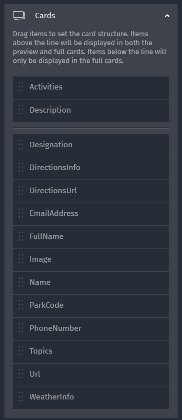Click the Cards stack icon in header
Image resolution: width=182 pixels, height=420 pixels.
(x=19, y=16)
